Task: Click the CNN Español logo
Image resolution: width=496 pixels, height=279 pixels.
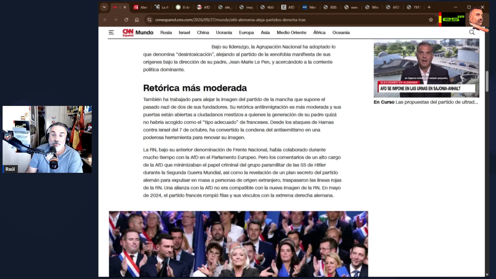Action: click(128, 33)
